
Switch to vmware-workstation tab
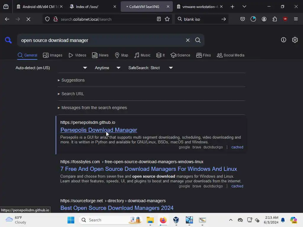click(x=200, y=7)
